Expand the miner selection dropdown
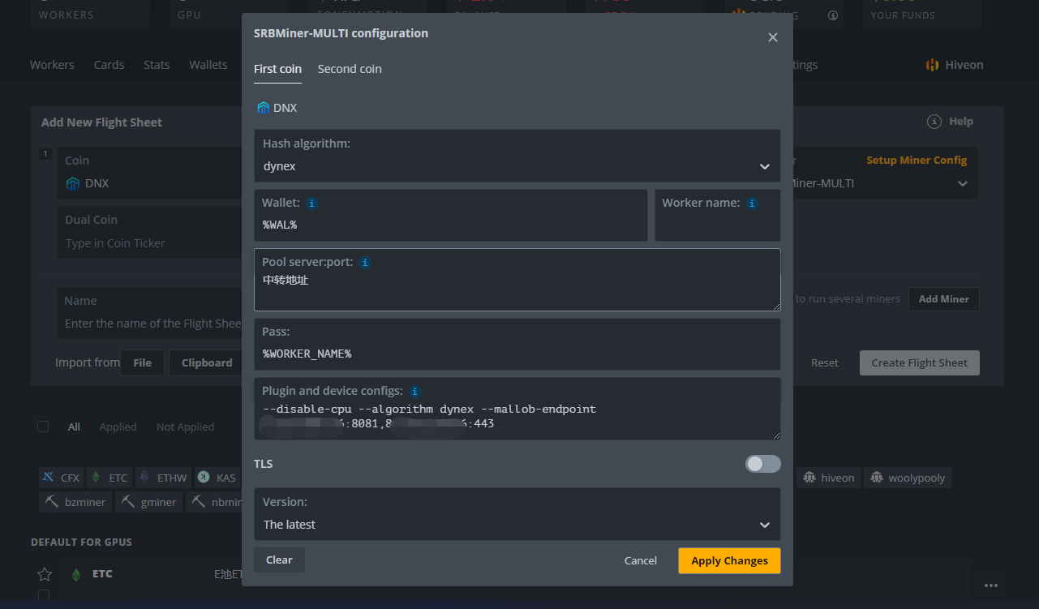1039x609 pixels. tap(963, 184)
